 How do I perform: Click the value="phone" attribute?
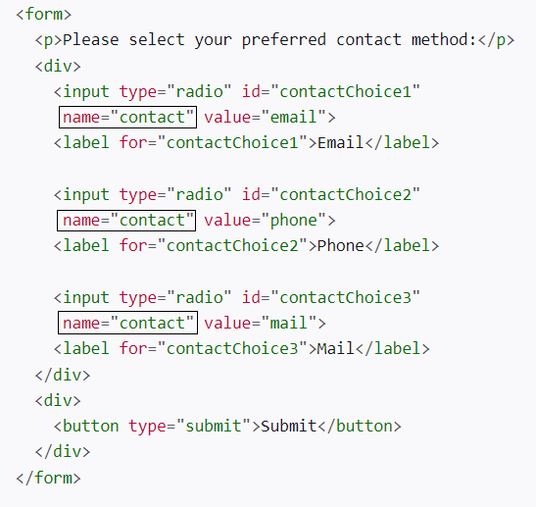(x=265, y=221)
